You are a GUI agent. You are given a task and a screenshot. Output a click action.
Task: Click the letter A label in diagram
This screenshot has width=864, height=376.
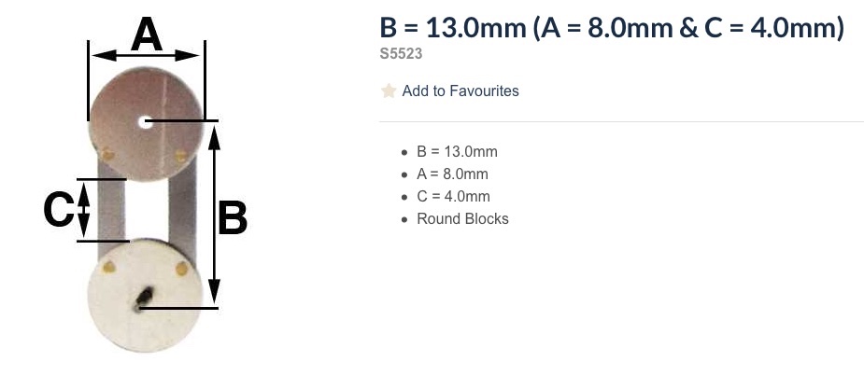147,35
